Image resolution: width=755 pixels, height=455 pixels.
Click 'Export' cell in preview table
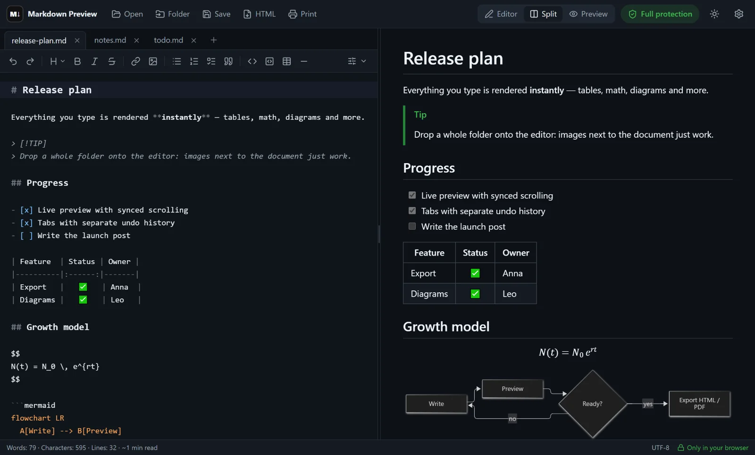[429, 273]
